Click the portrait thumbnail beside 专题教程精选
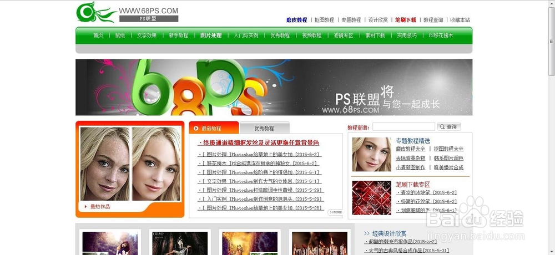Screen dimensions: 555x255 (x=372, y=155)
